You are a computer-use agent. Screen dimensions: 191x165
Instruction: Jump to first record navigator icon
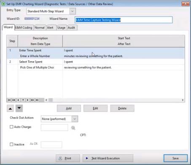9,100
